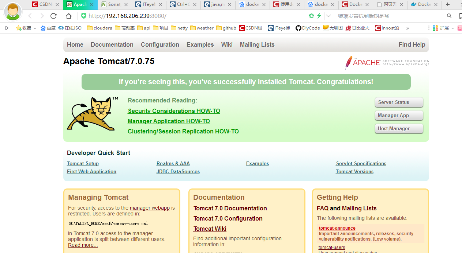Click the magnifier search icon
462x253 pixels.
pos(449,16)
